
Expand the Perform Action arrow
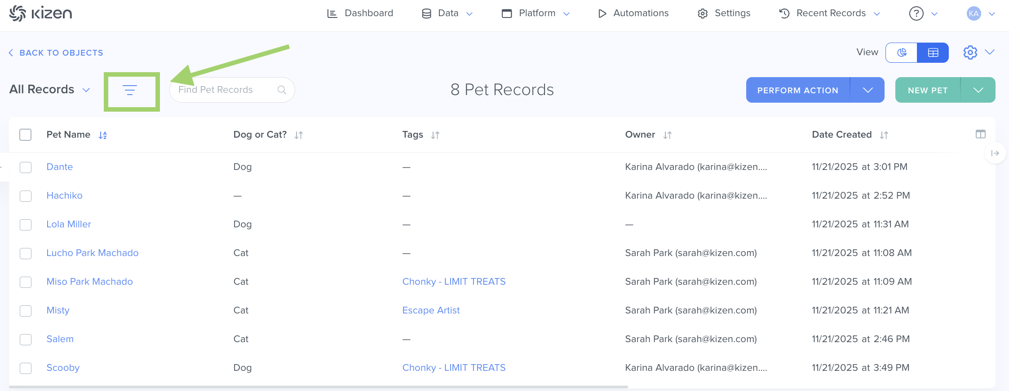867,90
